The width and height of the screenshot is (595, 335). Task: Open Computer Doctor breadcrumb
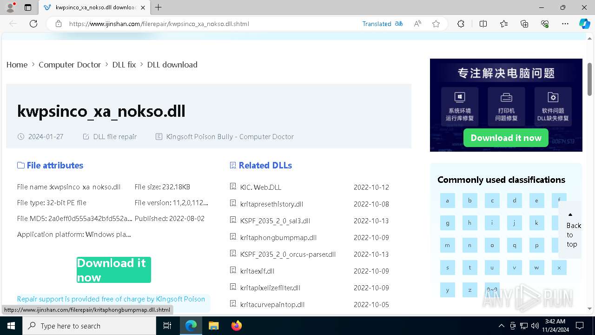(x=70, y=65)
